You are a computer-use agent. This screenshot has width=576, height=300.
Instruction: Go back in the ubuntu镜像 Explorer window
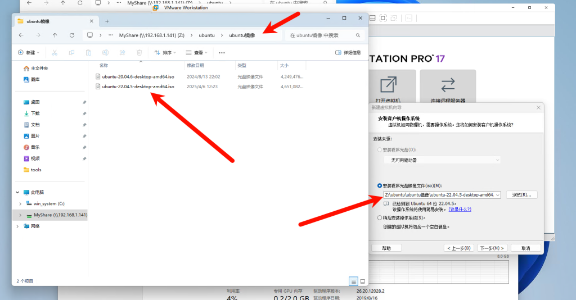[x=21, y=35]
